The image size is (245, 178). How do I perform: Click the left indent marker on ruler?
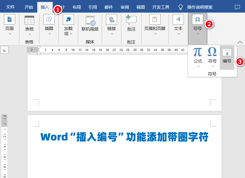(39, 54)
